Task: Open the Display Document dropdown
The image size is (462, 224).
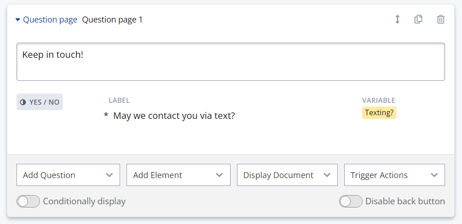Action: click(287, 175)
